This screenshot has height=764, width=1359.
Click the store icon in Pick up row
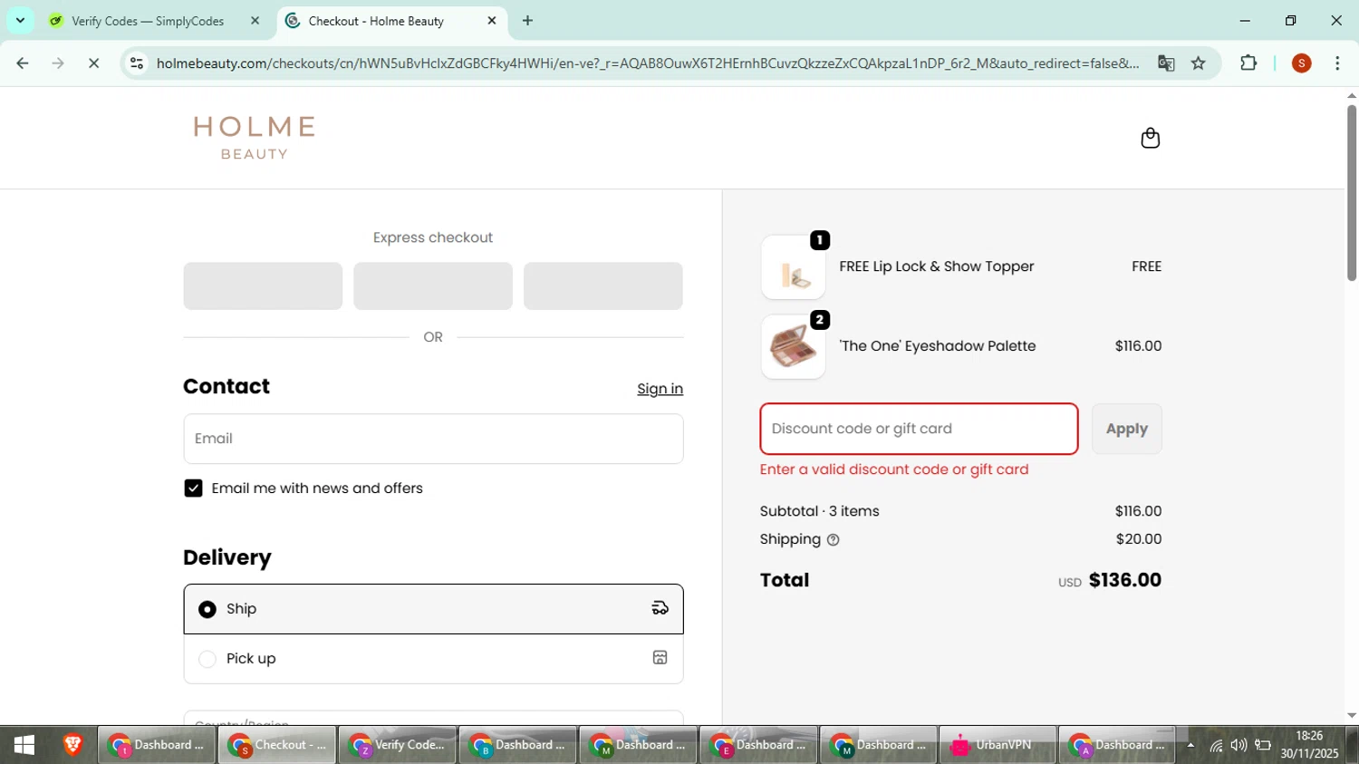(660, 658)
